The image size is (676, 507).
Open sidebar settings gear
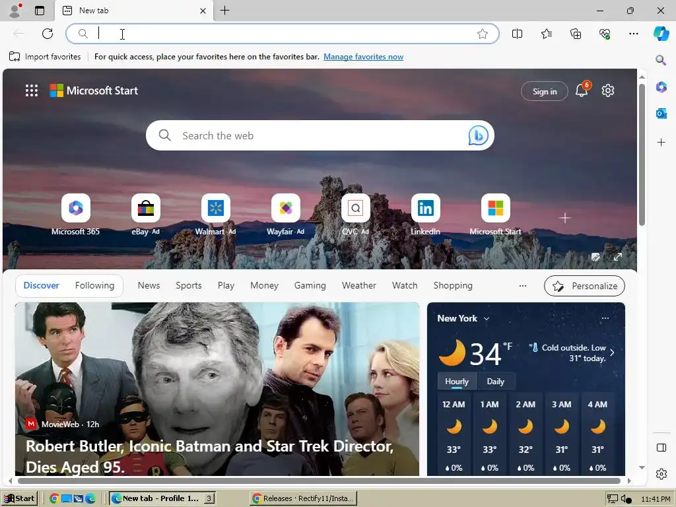[661, 474]
